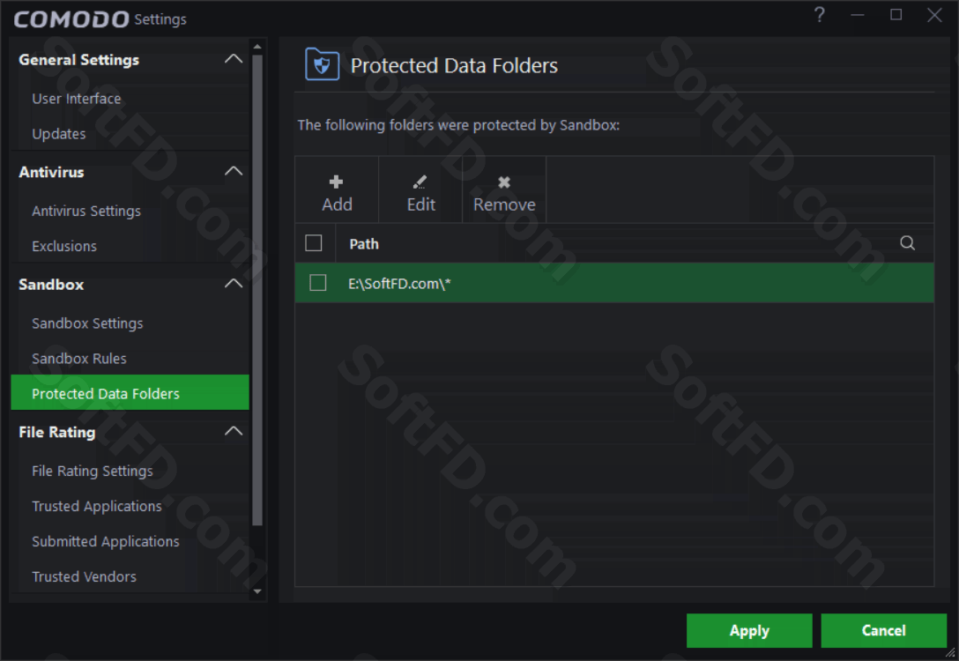The image size is (959, 661).
Task: Click the Remove toolbar button
Action: pos(504,190)
